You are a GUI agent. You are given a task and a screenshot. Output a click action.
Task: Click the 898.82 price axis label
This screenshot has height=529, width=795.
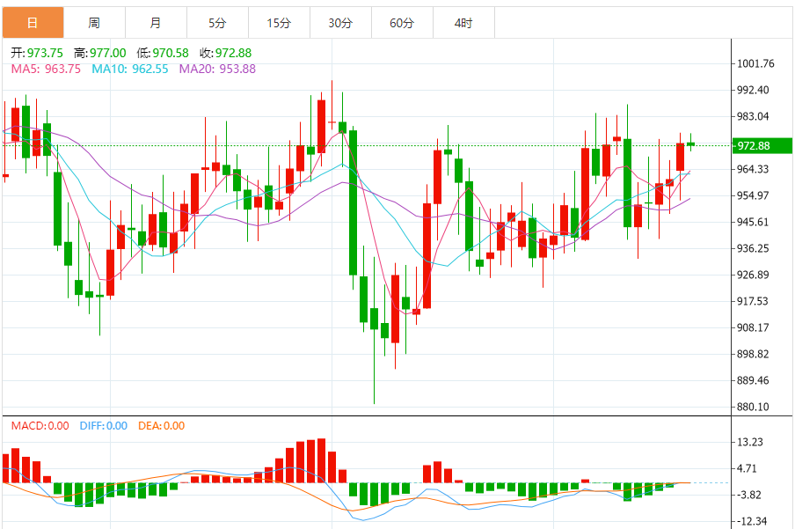coord(753,354)
